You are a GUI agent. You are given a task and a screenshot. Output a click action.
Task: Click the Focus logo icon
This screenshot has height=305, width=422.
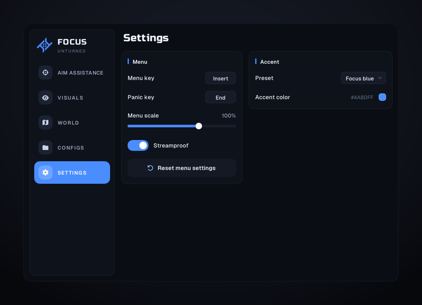(x=45, y=45)
